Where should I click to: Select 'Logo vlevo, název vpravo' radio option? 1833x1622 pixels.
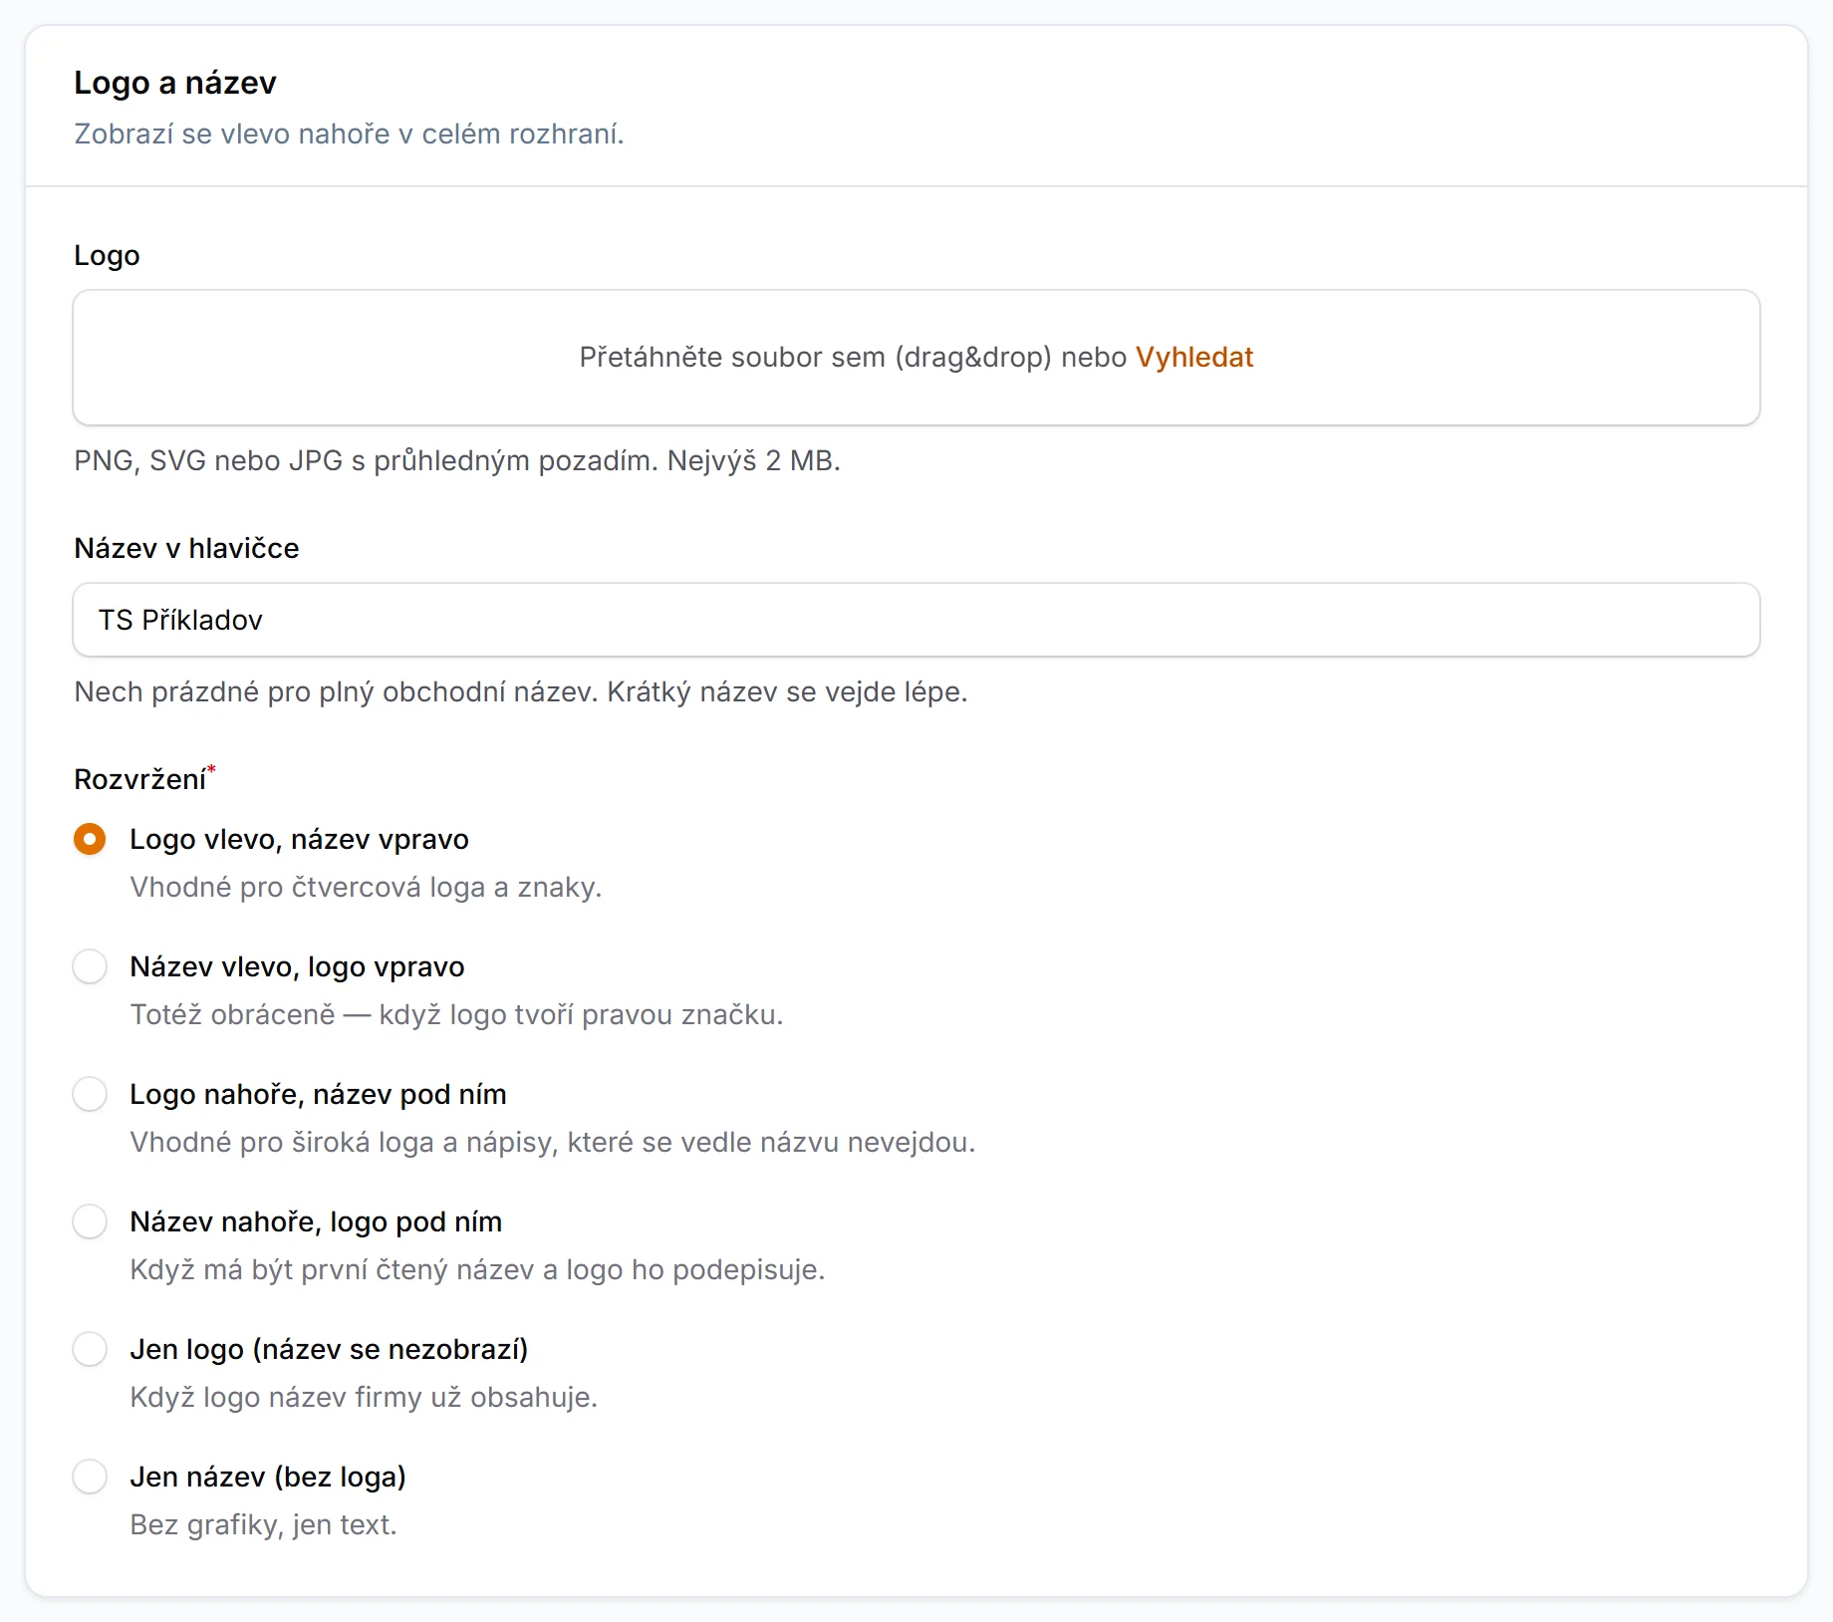point(90,839)
